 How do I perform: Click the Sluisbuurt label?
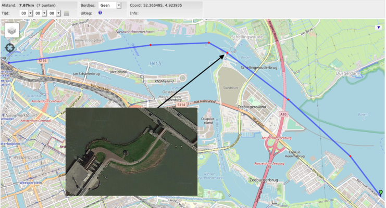231,88
